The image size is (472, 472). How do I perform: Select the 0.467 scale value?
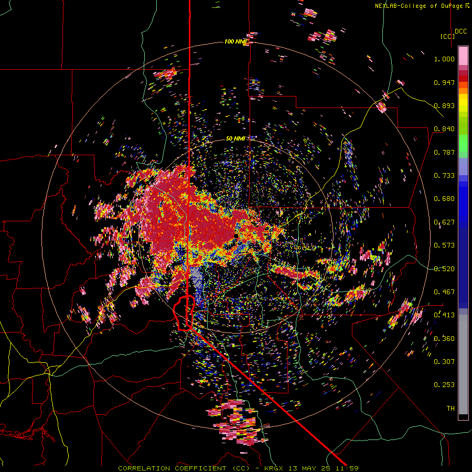point(444,292)
